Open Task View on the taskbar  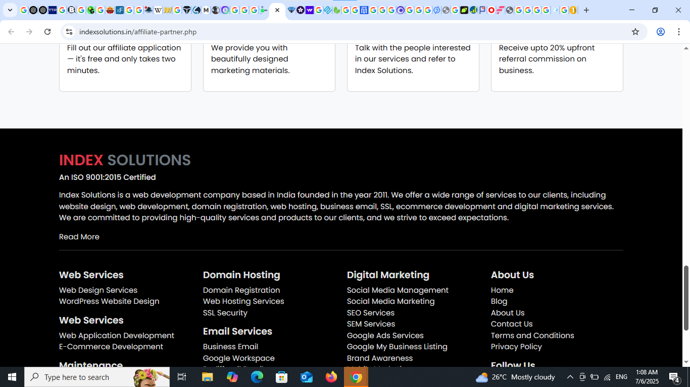tap(182, 377)
